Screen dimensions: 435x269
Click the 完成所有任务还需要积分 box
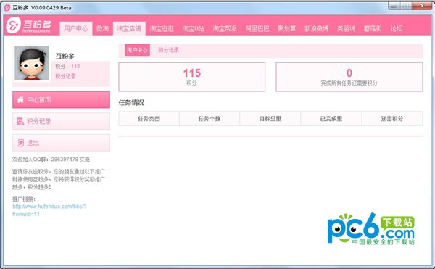[349, 77]
